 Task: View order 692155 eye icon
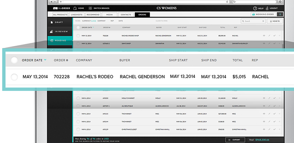[264, 114]
